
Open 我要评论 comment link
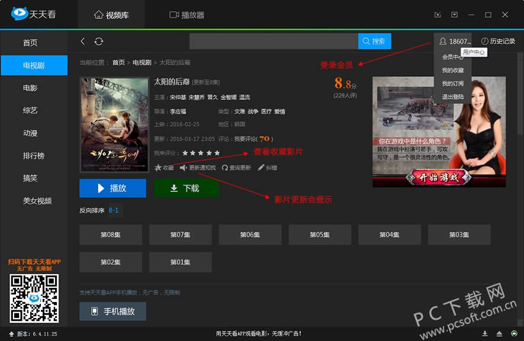pos(245,139)
